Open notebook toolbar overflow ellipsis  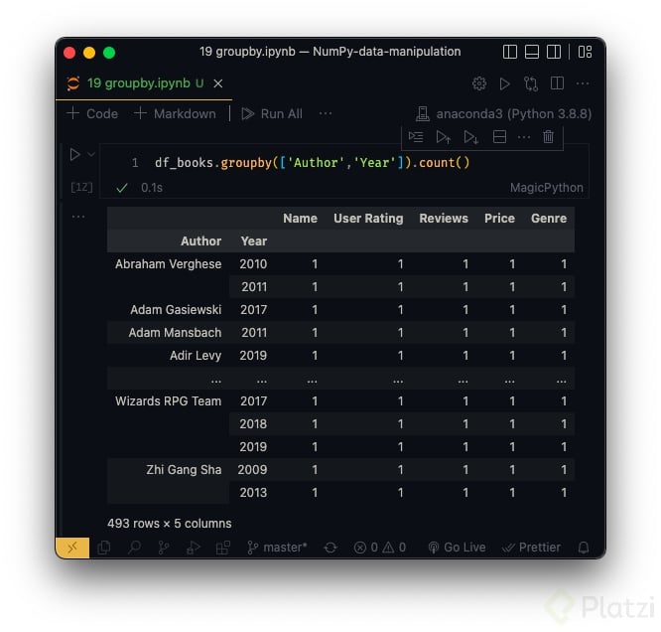click(x=326, y=113)
